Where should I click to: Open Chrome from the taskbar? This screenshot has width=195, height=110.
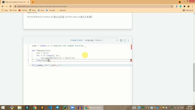click(x=35, y=108)
